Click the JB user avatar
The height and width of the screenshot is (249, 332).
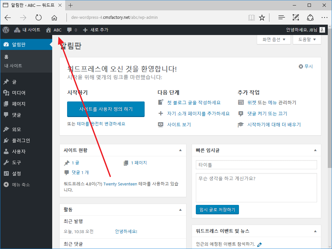pyautogui.click(x=322, y=30)
